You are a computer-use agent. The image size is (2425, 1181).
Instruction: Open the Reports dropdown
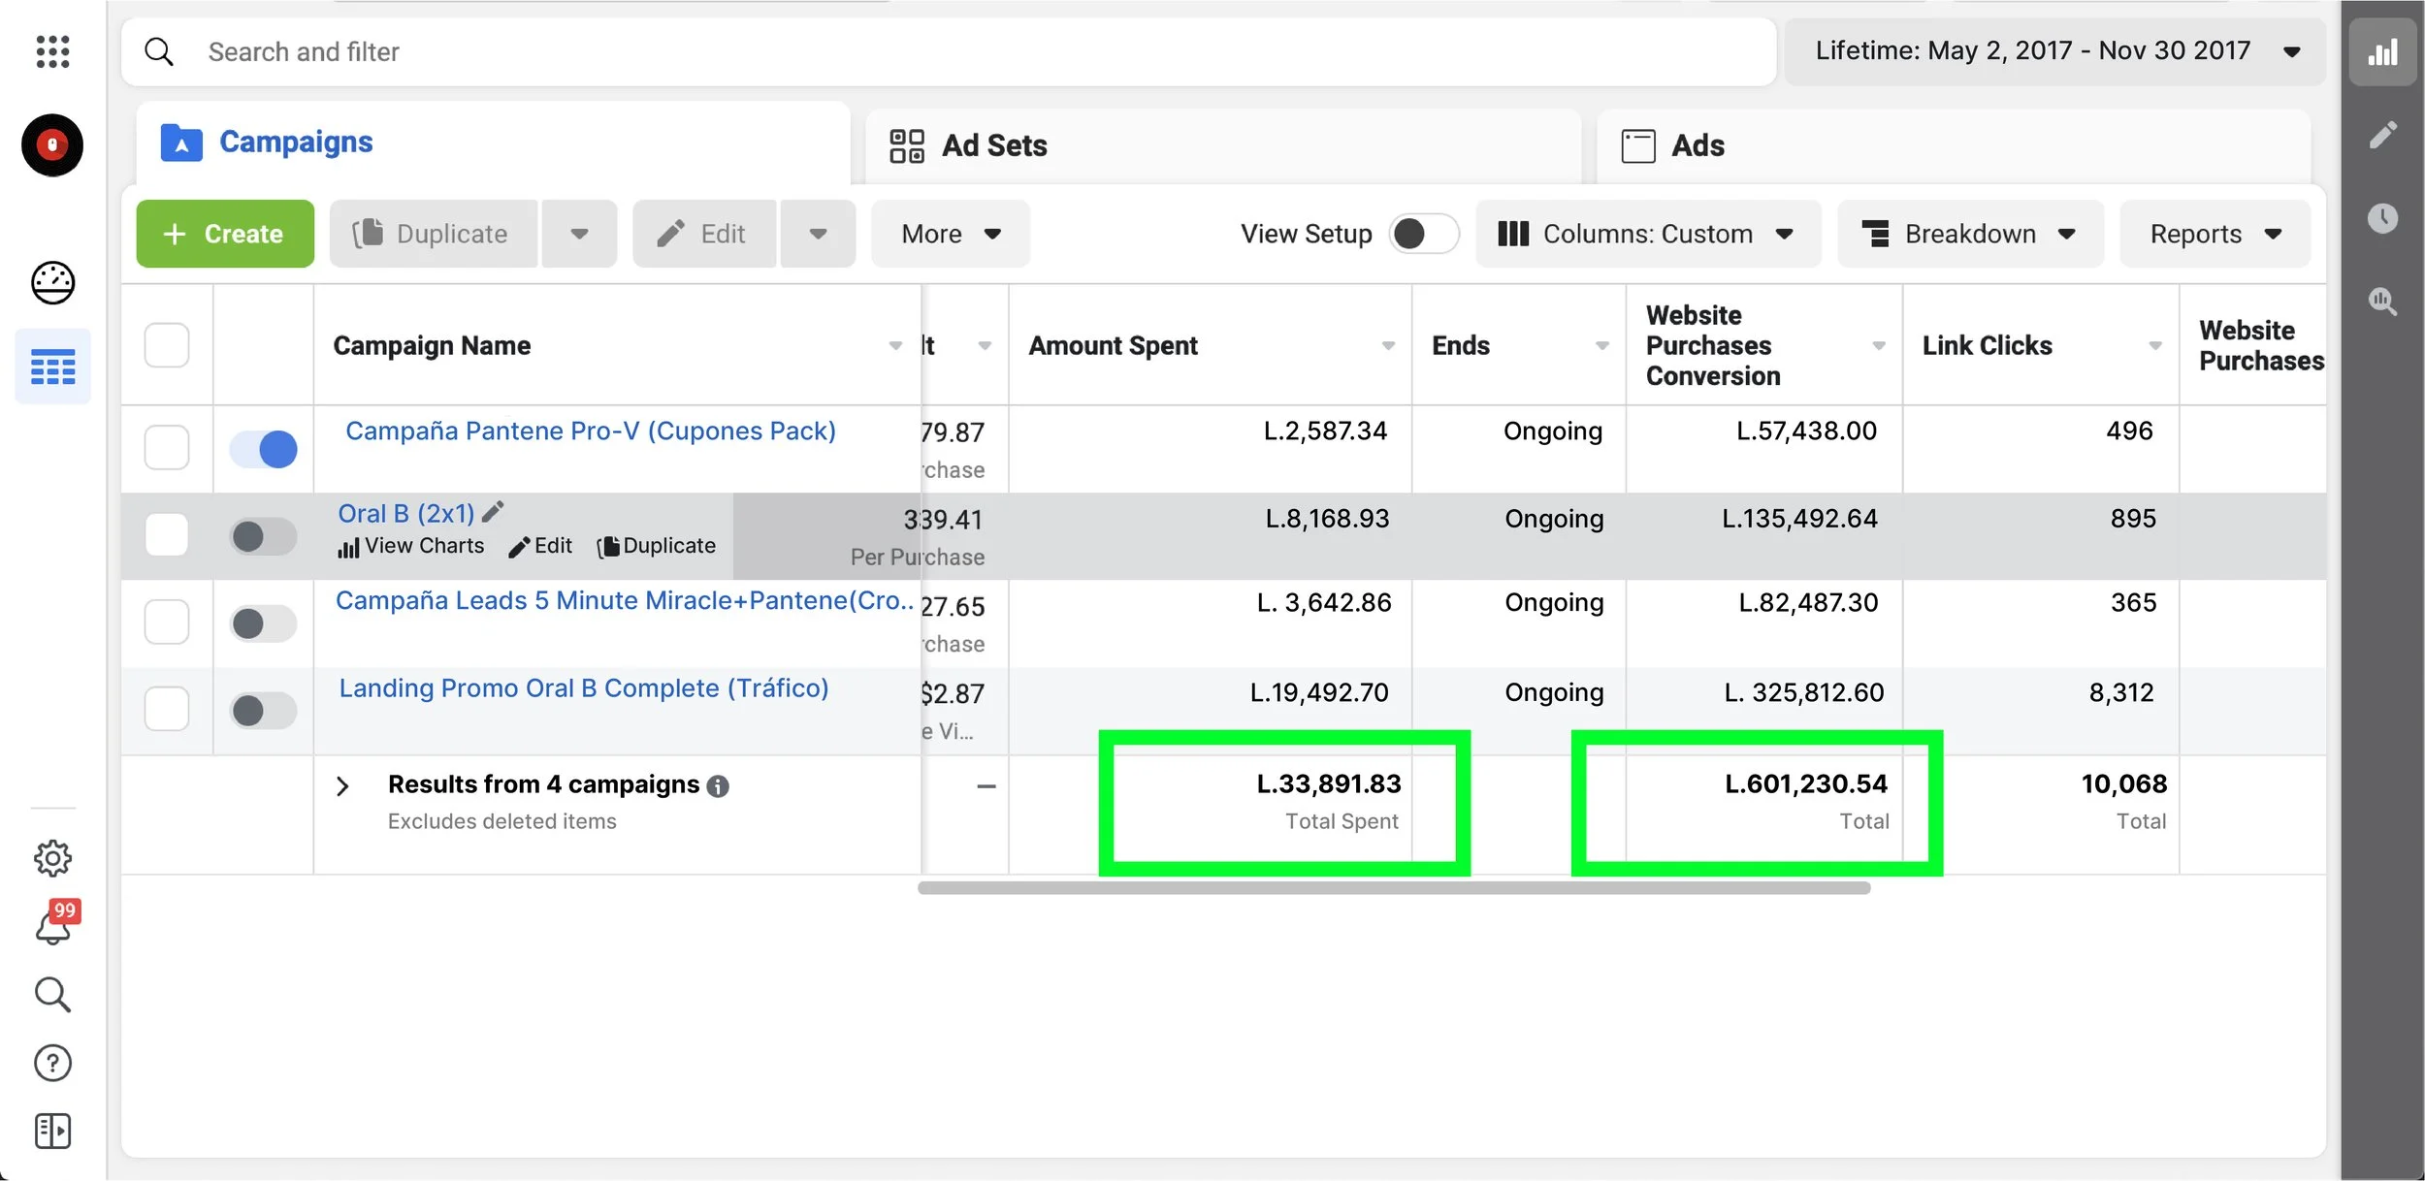[2215, 234]
